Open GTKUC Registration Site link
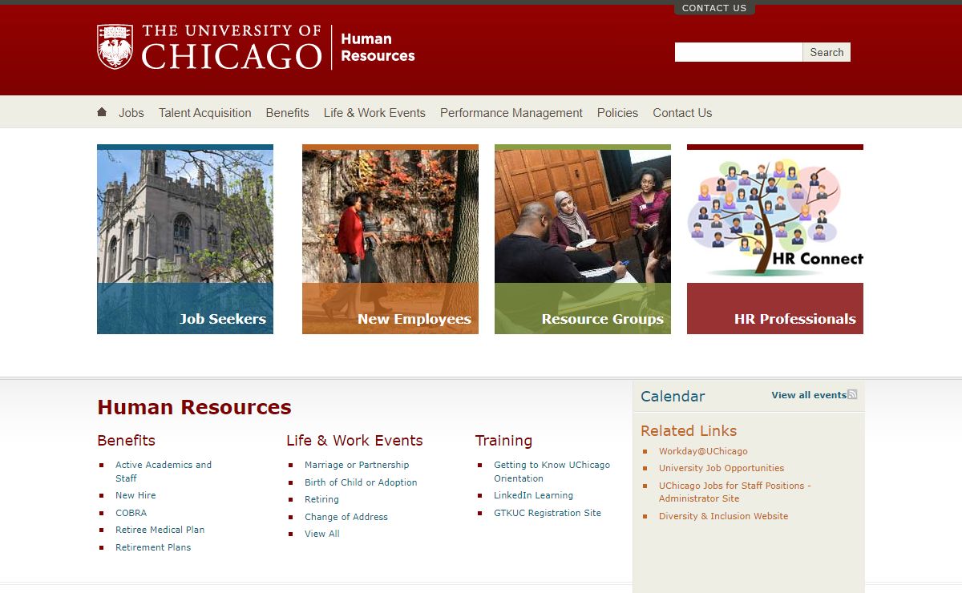Viewport: 962px width, 593px height. (x=548, y=513)
